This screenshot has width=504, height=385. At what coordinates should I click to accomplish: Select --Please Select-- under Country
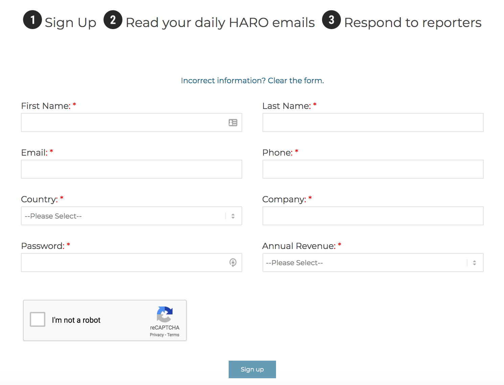(x=53, y=216)
